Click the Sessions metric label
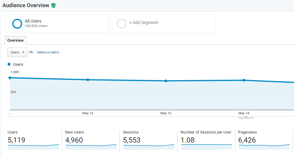 131,132
